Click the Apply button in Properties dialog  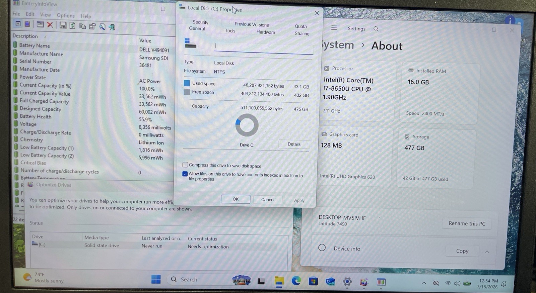[299, 200]
